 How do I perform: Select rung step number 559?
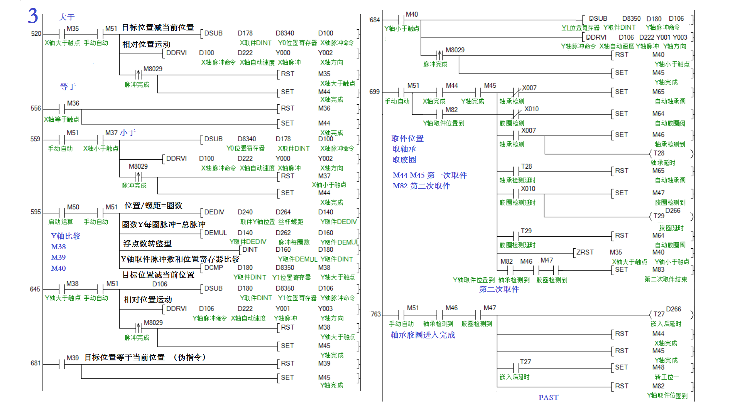pyautogui.click(x=35, y=139)
